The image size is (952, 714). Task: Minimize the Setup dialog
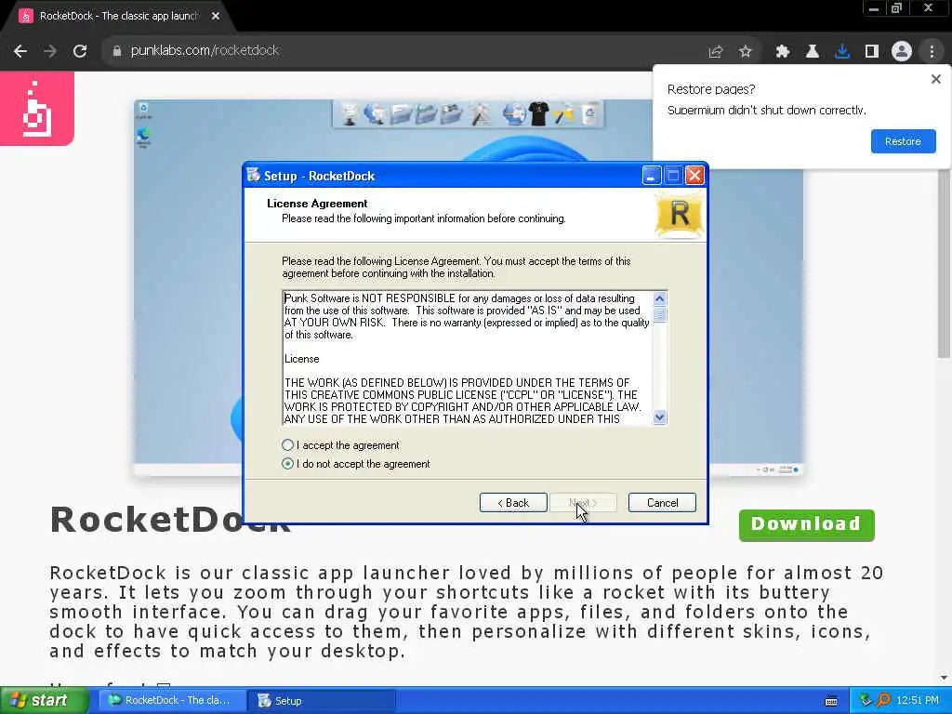[x=651, y=176]
